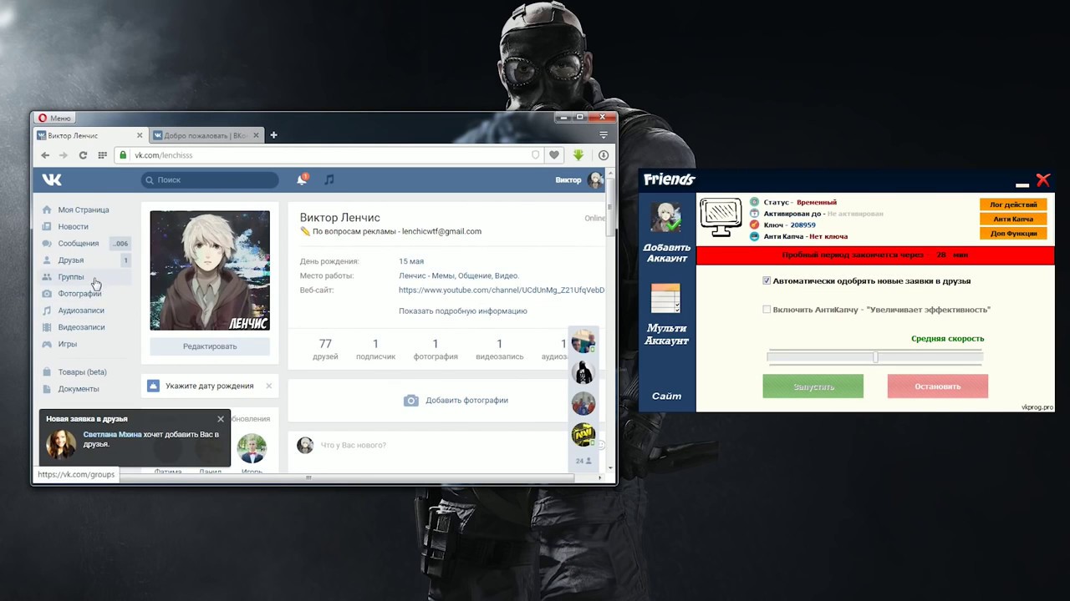Switch to the Добро пожаловать browser tab

(206, 135)
